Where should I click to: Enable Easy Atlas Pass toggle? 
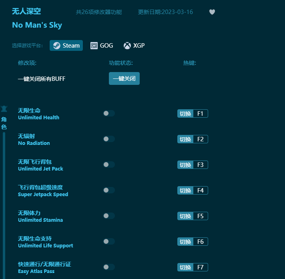tap(109, 267)
